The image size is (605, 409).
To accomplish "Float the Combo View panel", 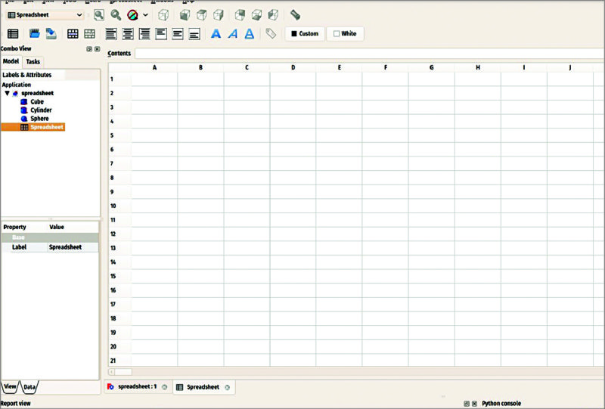I will tap(89, 48).
